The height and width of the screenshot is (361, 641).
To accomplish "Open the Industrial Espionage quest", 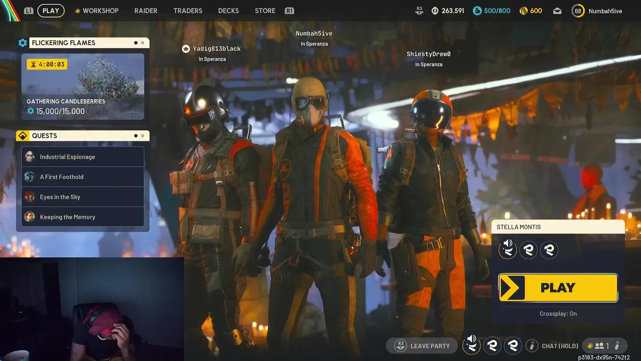I will [x=83, y=156].
